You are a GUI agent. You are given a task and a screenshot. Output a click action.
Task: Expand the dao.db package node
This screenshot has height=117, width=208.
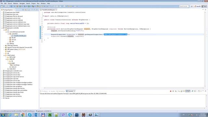tap(8, 38)
